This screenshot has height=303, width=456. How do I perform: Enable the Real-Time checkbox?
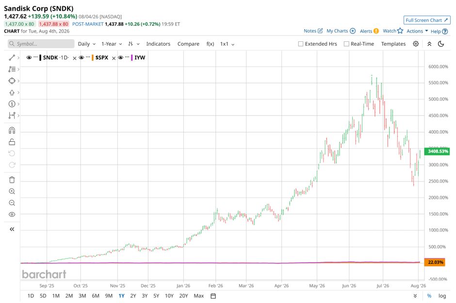click(x=346, y=44)
